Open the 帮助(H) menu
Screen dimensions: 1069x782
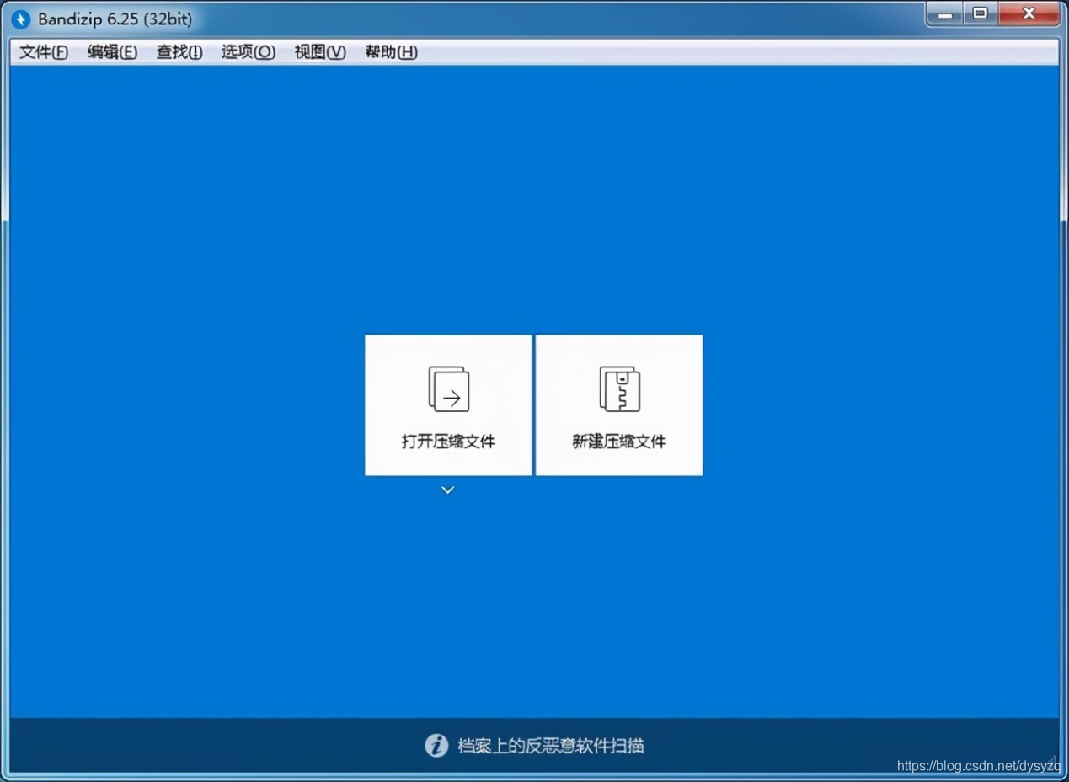tap(391, 52)
